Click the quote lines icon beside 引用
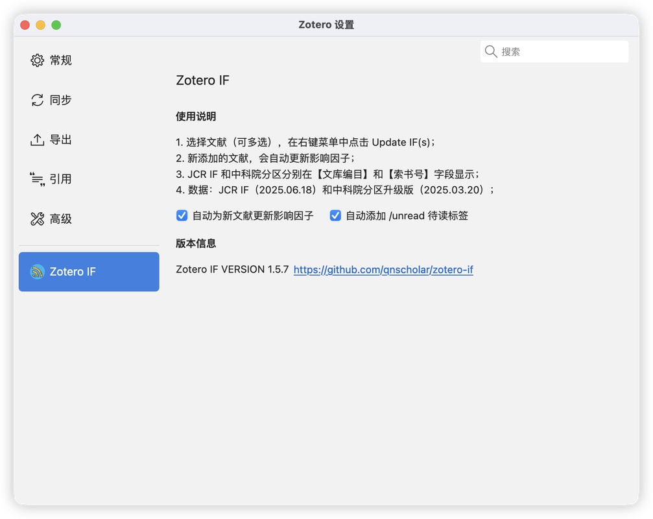This screenshot has height=519, width=653. pos(37,179)
